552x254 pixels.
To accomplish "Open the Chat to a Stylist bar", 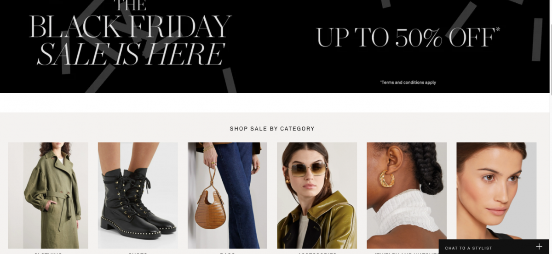I will (x=494, y=247).
